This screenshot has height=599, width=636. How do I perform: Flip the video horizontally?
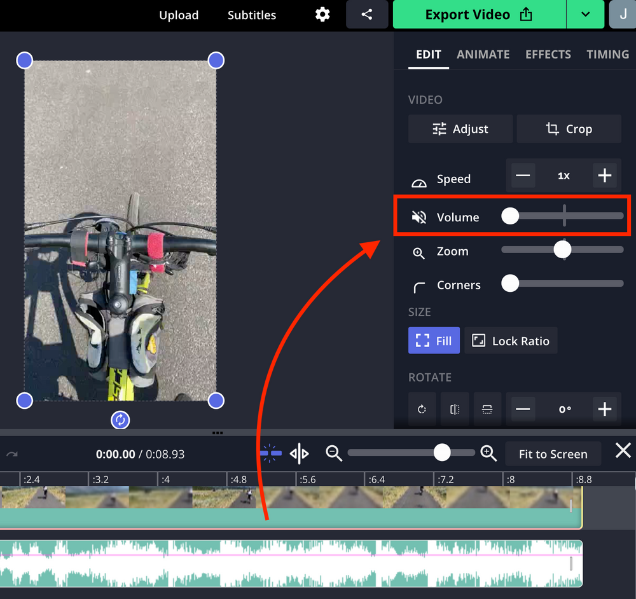pyautogui.click(x=455, y=409)
